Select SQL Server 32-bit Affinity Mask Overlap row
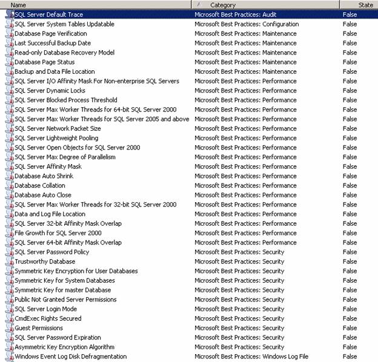 point(68,223)
